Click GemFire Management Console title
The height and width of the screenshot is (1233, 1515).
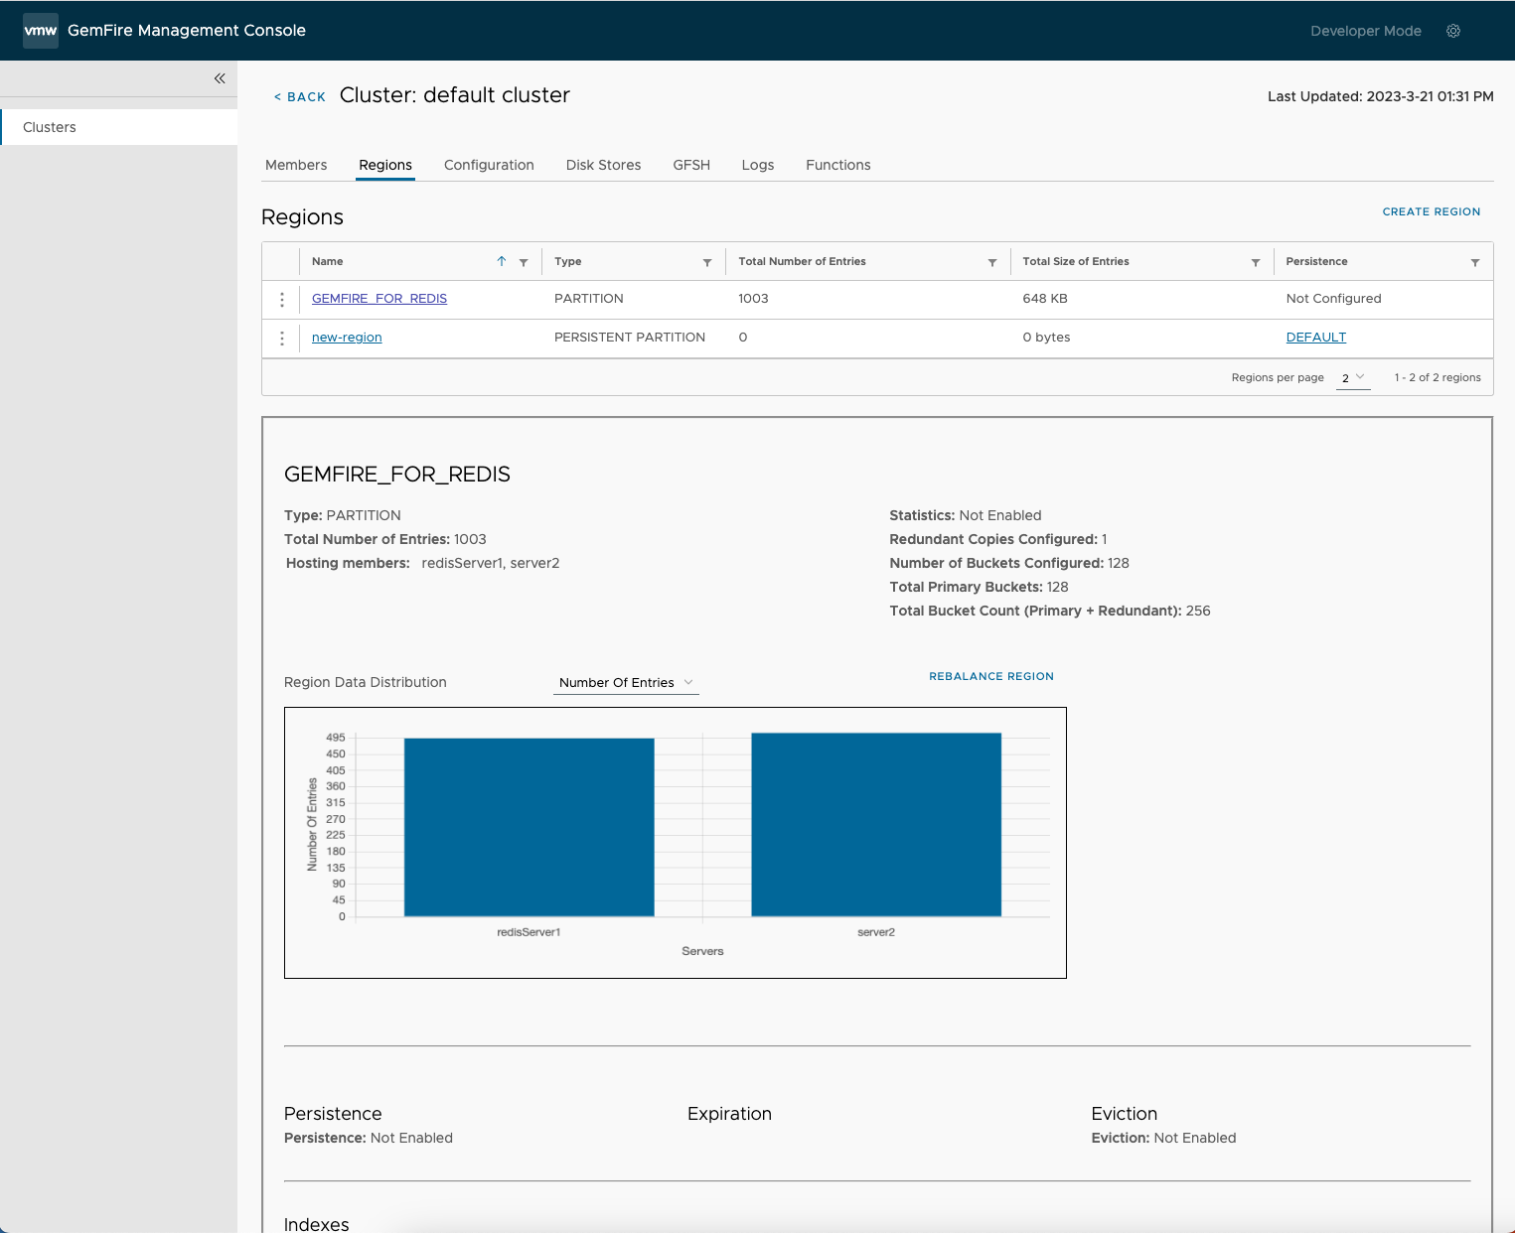(x=187, y=31)
